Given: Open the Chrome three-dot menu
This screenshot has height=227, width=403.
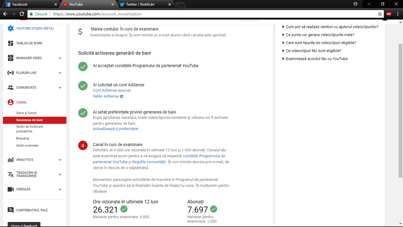Looking at the screenshot, I should click(x=398, y=14).
